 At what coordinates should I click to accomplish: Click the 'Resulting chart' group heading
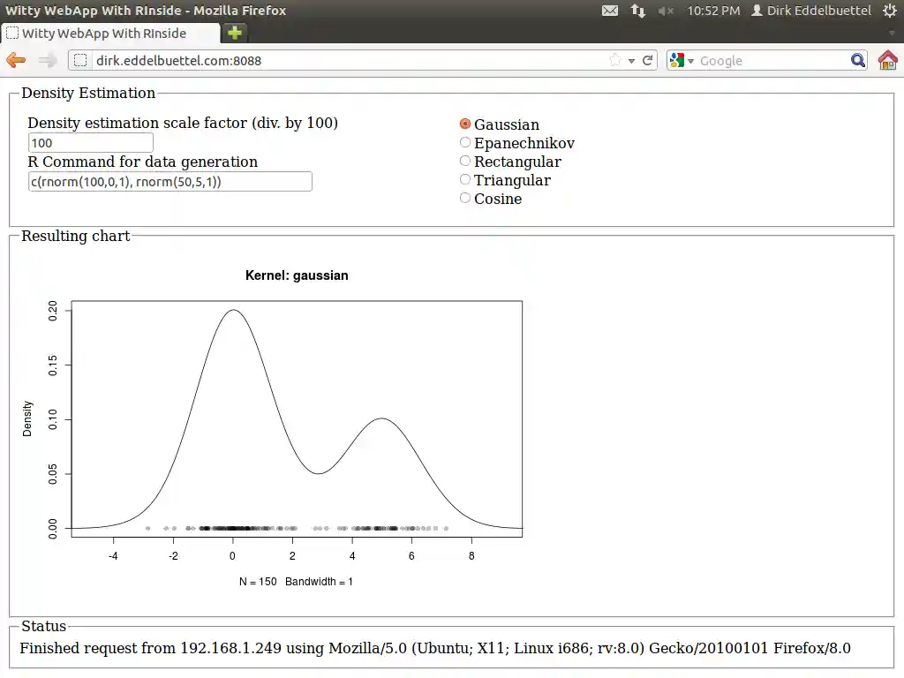[76, 236]
